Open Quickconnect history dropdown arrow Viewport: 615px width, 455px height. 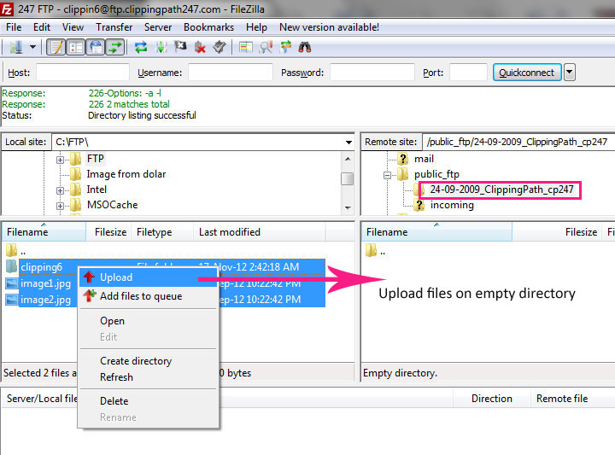pos(570,73)
